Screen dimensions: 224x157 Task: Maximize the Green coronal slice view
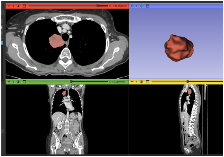pos(24,82)
